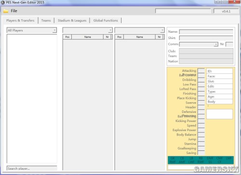Image resolution: width=241 pixels, height=175 pixels.
Task: Expand the Comm dropdown
Action: [199, 44]
